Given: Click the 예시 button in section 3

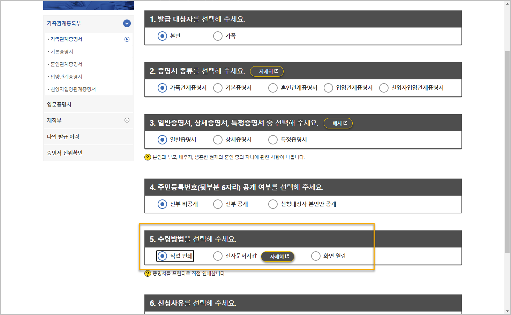Looking at the screenshot, I should (x=338, y=123).
